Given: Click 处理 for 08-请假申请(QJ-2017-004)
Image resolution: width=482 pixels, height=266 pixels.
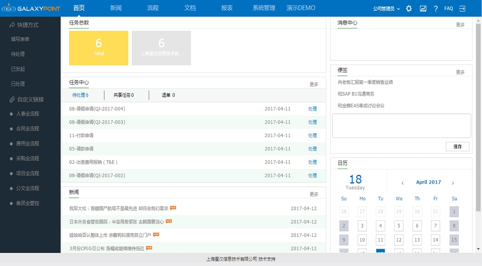Looking at the screenshot, I should [x=312, y=109].
